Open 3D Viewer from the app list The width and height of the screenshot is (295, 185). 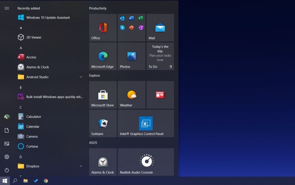click(x=50, y=37)
